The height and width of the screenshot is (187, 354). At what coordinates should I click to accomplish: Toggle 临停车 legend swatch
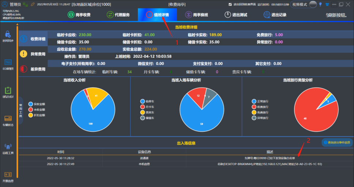(x=143, y=101)
